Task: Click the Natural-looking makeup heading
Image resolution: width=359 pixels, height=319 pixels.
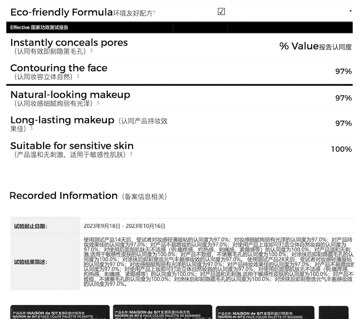Action: [x=70, y=94]
